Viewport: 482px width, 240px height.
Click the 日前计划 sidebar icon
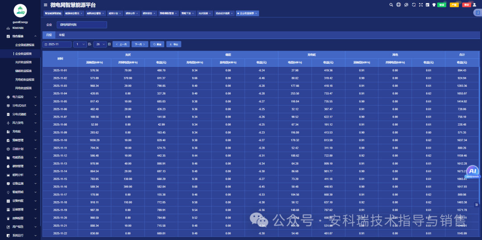click(x=8, y=149)
